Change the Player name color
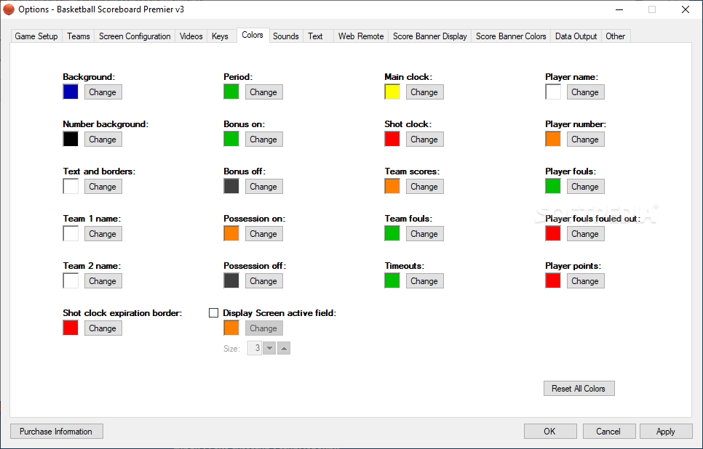The image size is (703, 449). (x=586, y=92)
